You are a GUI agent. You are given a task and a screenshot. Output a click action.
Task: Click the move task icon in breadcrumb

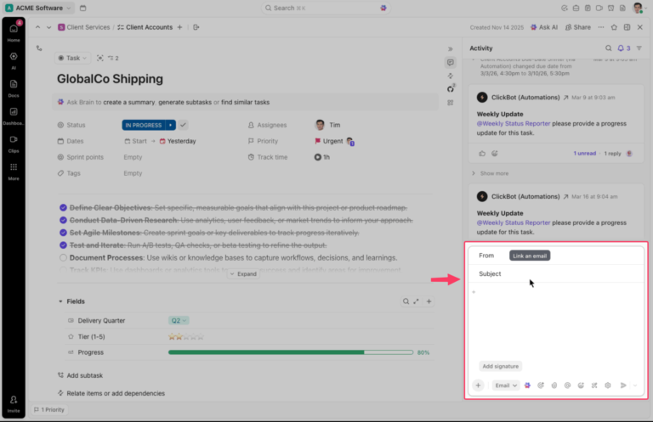click(196, 27)
